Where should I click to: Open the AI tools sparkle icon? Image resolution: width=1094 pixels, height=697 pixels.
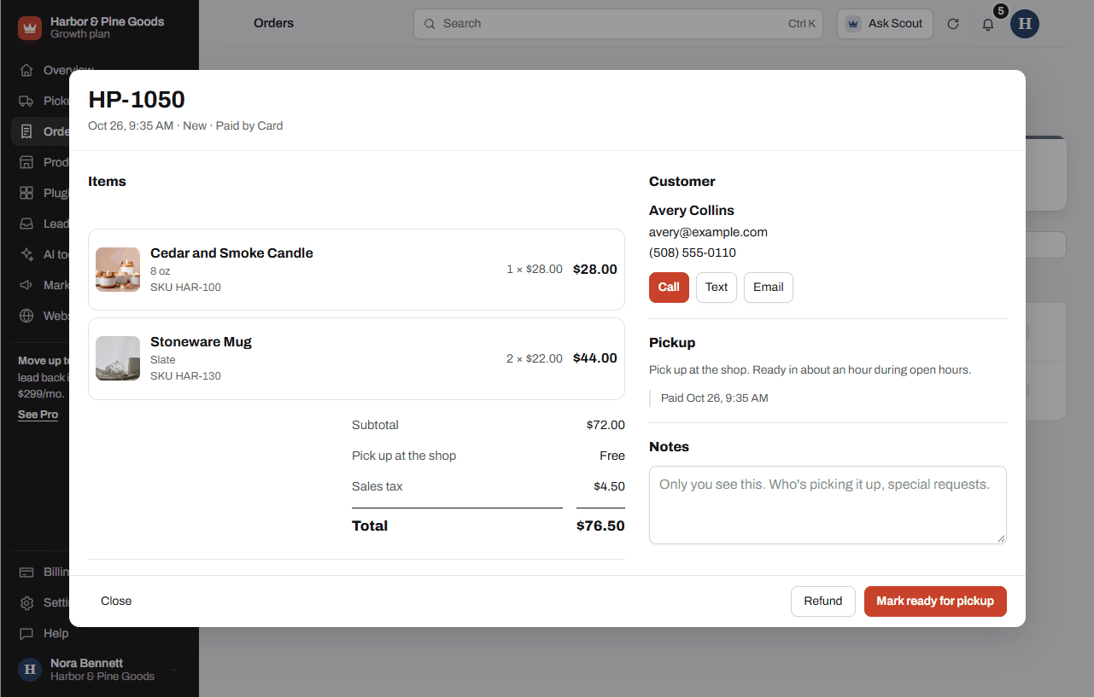[26, 254]
